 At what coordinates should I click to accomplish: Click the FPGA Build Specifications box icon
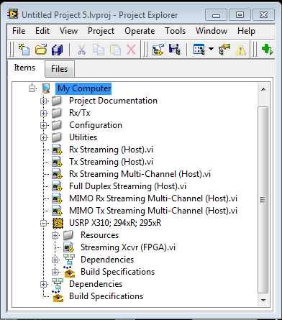tap(69, 271)
